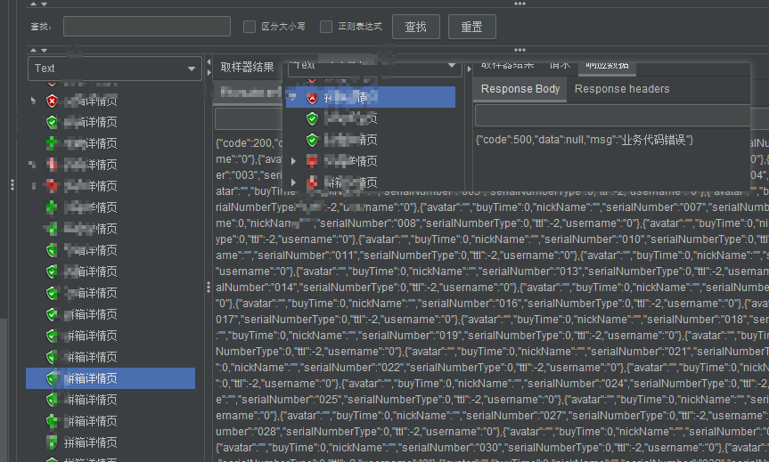Open the overlay panel's Text dropdown arrow
The height and width of the screenshot is (462, 769).
(x=452, y=66)
